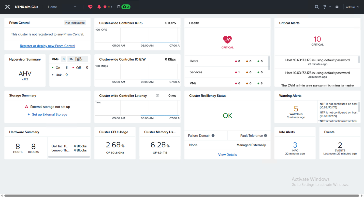The width and height of the screenshot is (364, 197).
Task: Click the AHV hypervisor label
Action: tap(25, 74)
